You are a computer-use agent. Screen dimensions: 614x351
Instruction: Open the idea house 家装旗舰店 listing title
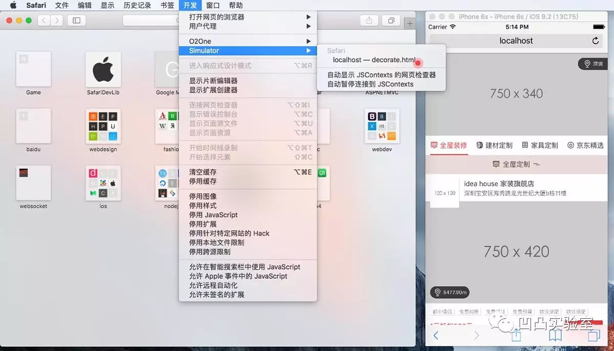[499, 184]
